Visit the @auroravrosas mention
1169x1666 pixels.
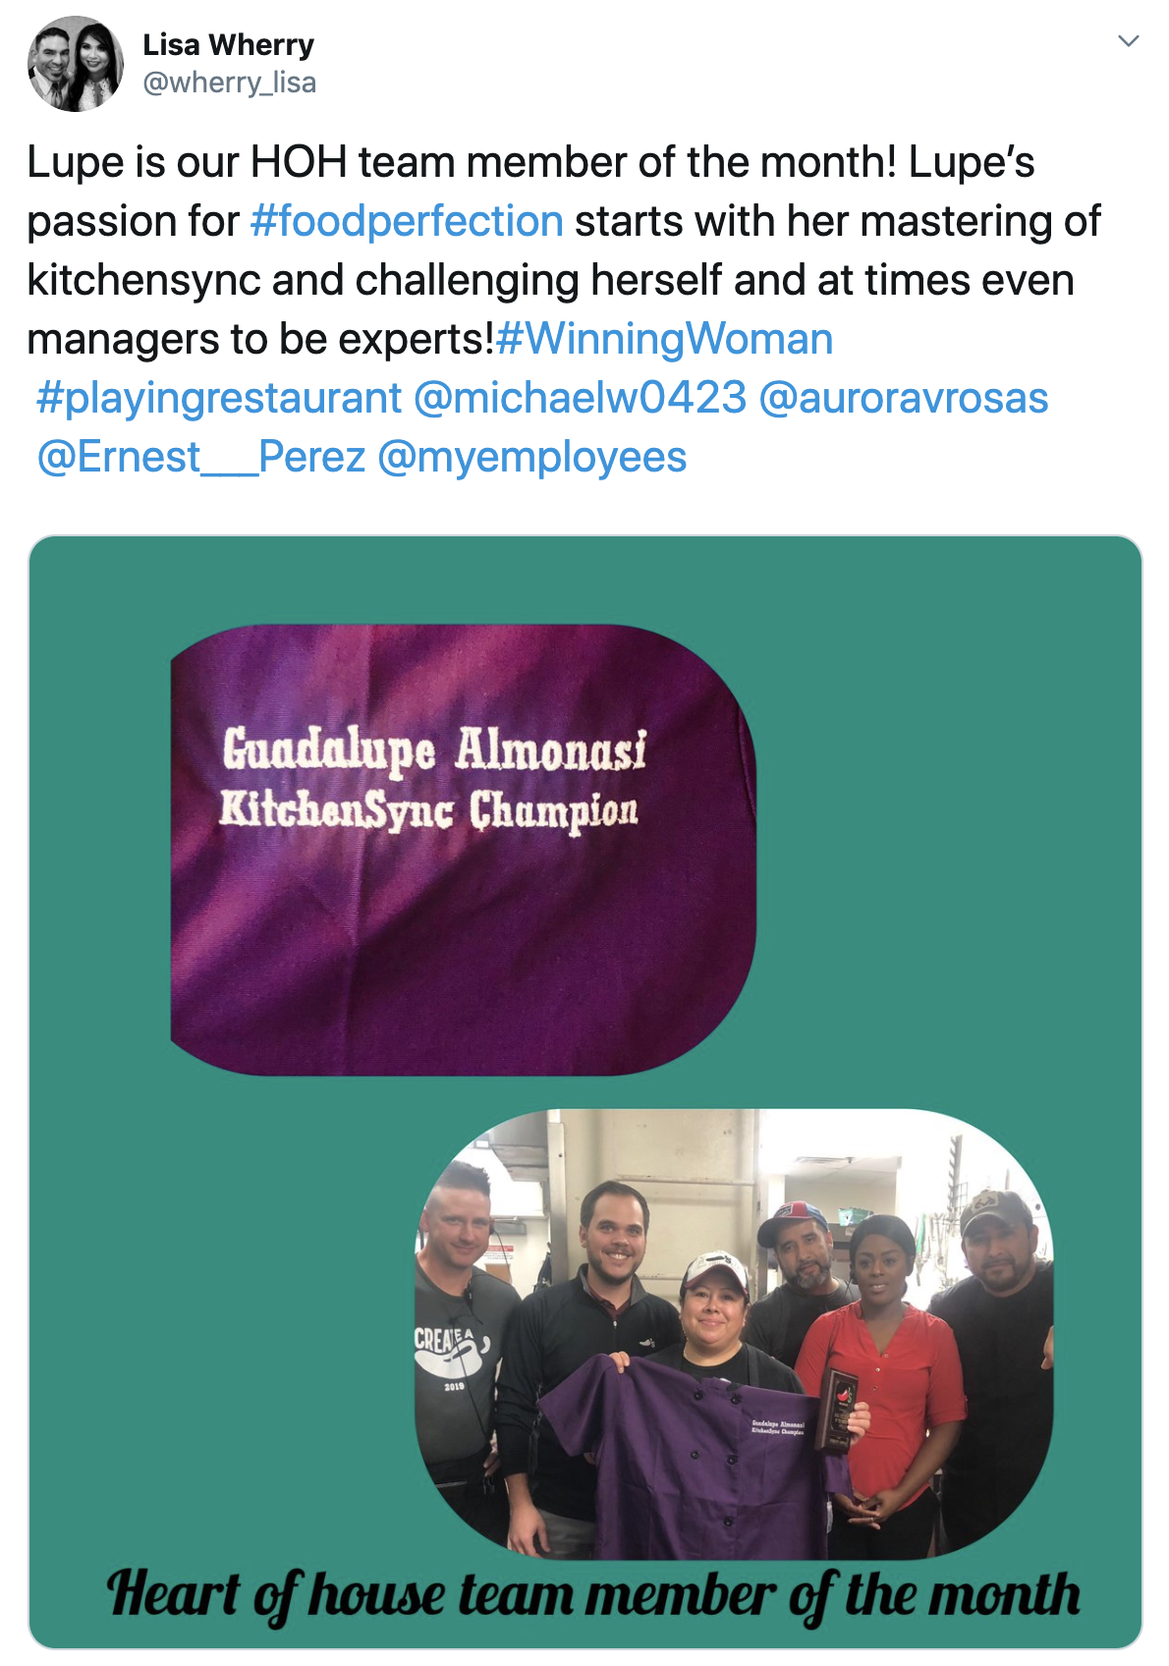pos(904,398)
